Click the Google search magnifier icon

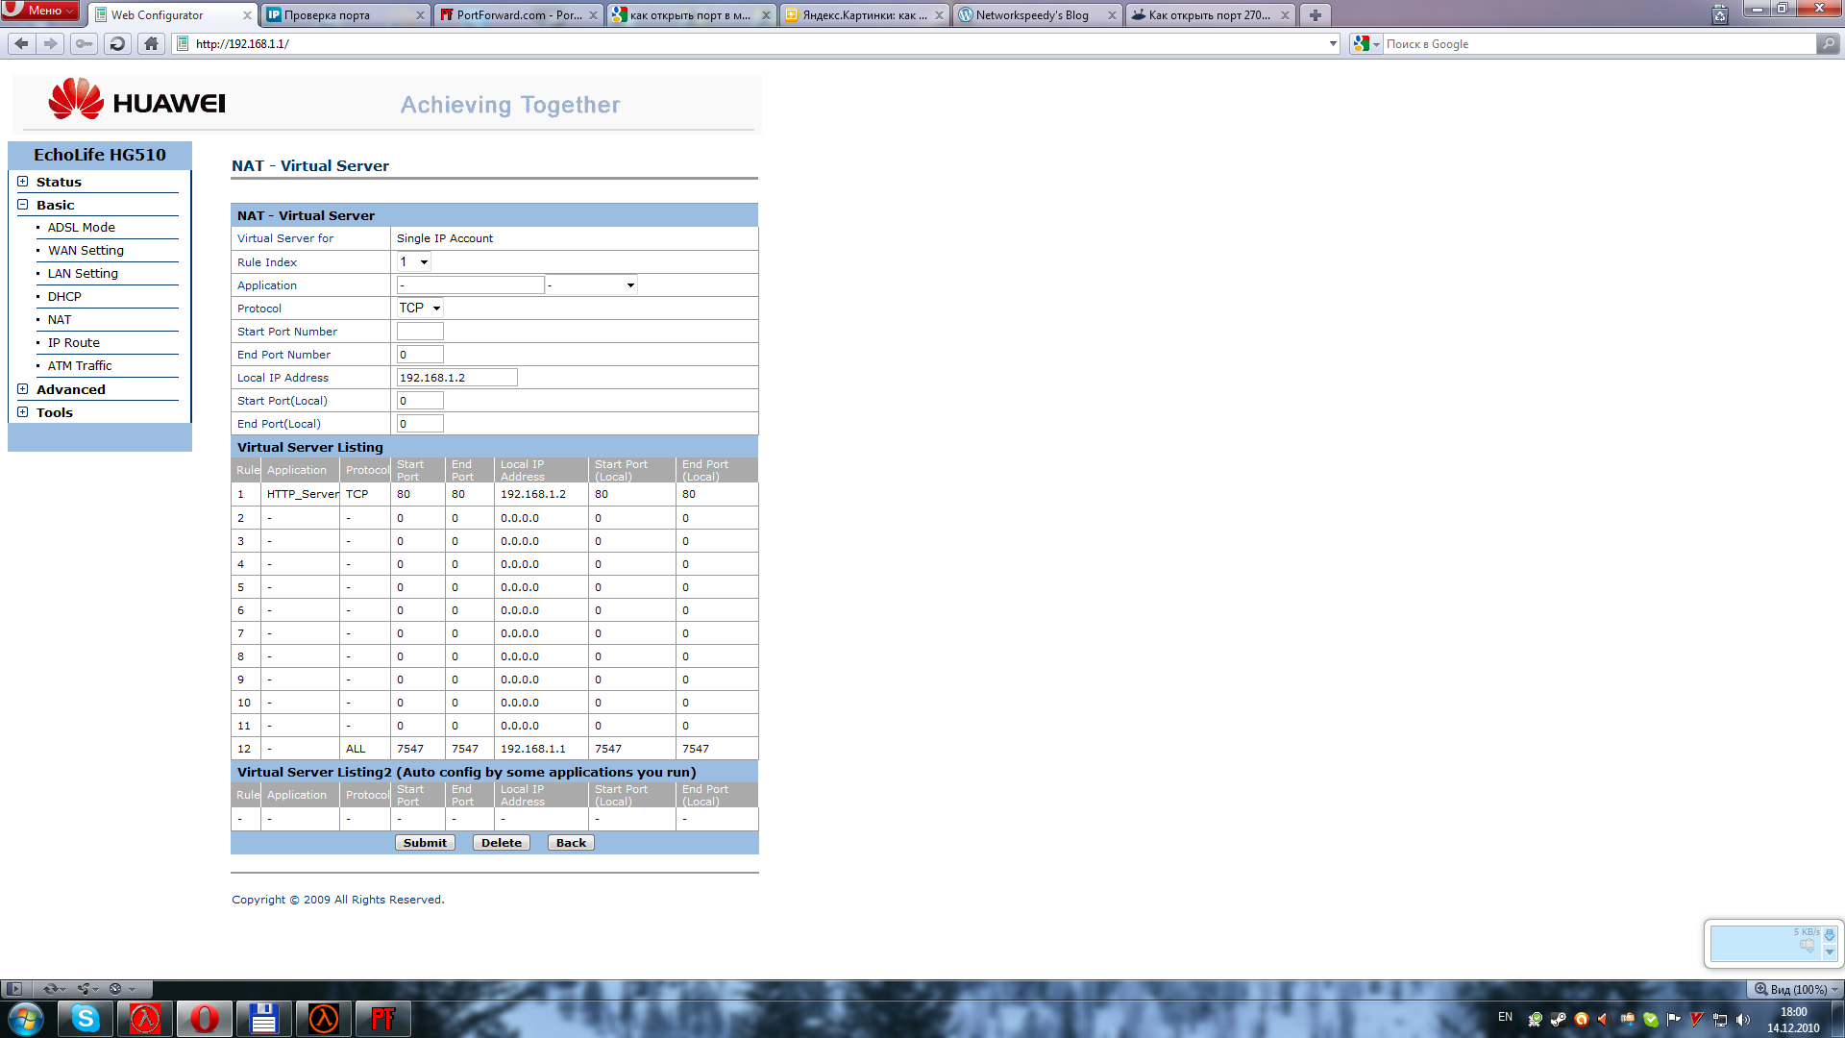[1828, 43]
